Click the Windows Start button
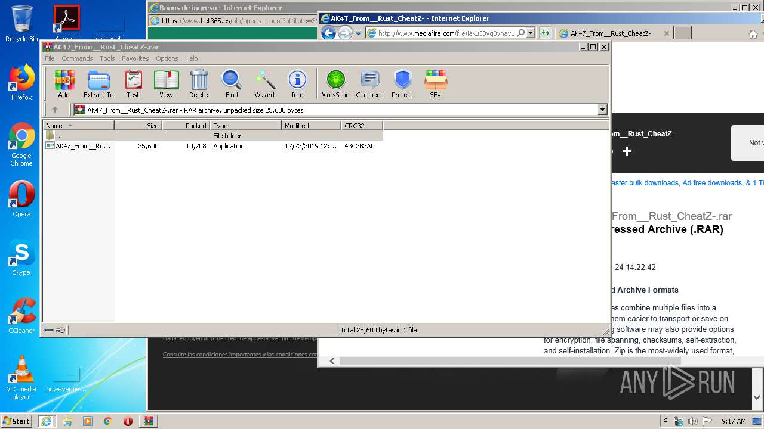 pos(17,421)
